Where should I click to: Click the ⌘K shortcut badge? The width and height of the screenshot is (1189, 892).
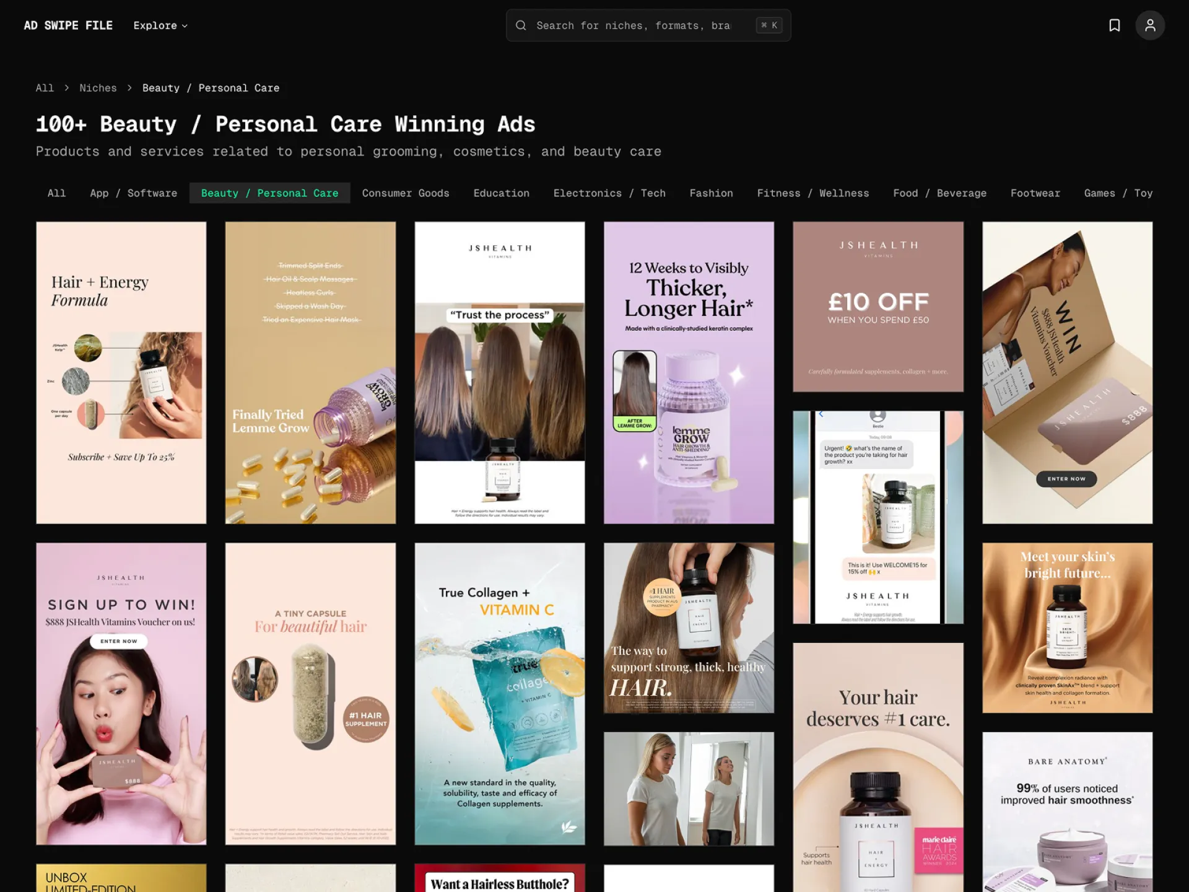click(x=769, y=25)
